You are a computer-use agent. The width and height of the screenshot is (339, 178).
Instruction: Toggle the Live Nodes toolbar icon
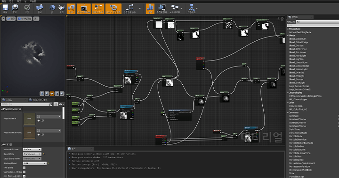98,8
